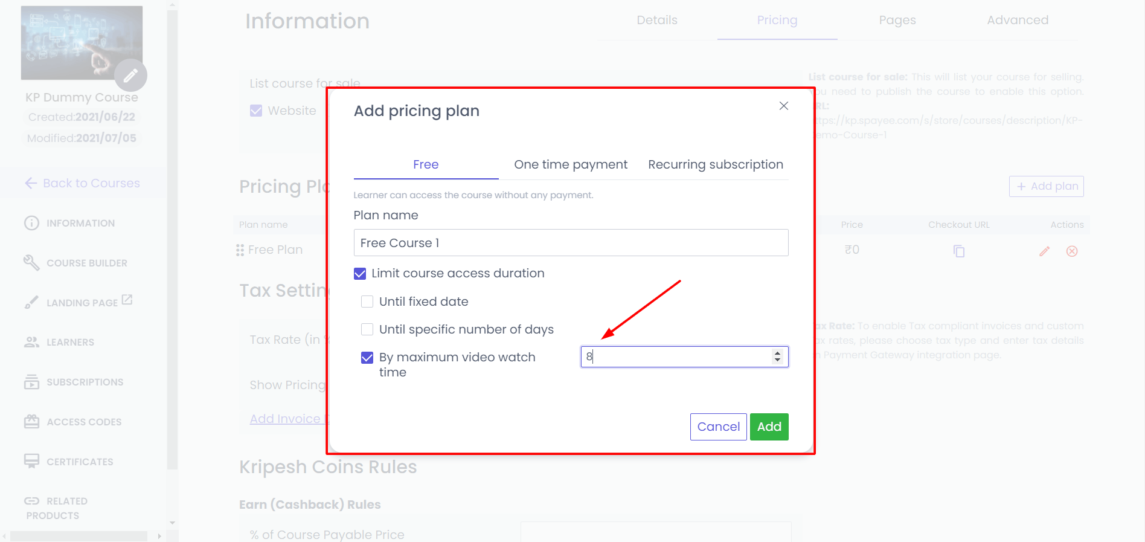Switch to the One time payment tab
Viewport: 1145px width, 542px height.
pos(571,164)
